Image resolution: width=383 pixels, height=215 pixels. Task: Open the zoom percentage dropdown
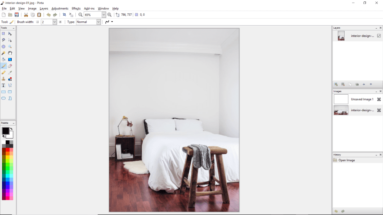(x=104, y=15)
